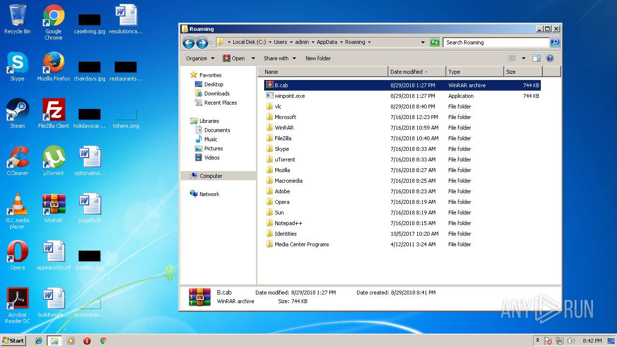Image resolution: width=617 pixels, height=347 pixels.
Task: Click the Skype desktop shortcut
Action: 17,67
